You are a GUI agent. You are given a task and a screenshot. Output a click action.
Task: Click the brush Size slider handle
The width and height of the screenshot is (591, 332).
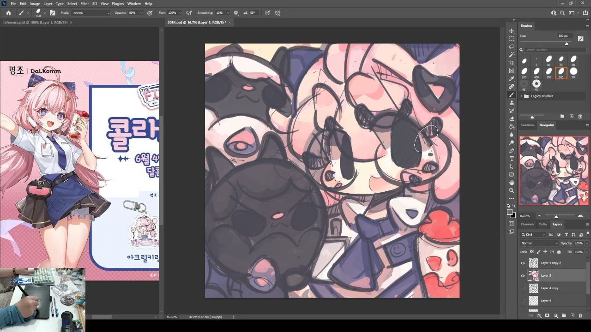pyautogui.click(x=567, y=44)
